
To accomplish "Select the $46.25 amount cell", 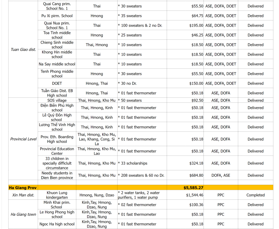I will click(x=185, y=35).
